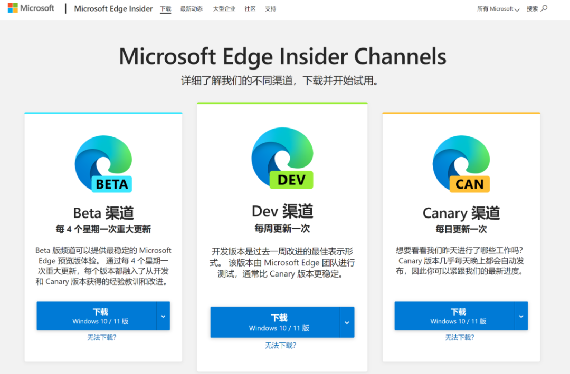This screenshot has height=374, width=570.
Task: Click the Dev 渠道 heading
Action: pos(282,211)
